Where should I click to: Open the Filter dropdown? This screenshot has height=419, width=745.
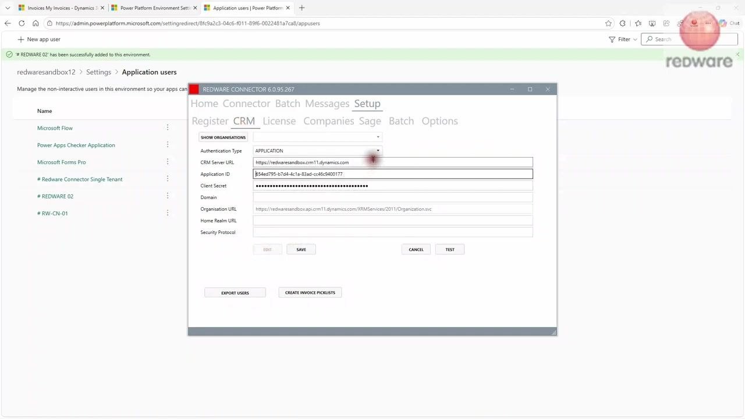pos(623,40)
